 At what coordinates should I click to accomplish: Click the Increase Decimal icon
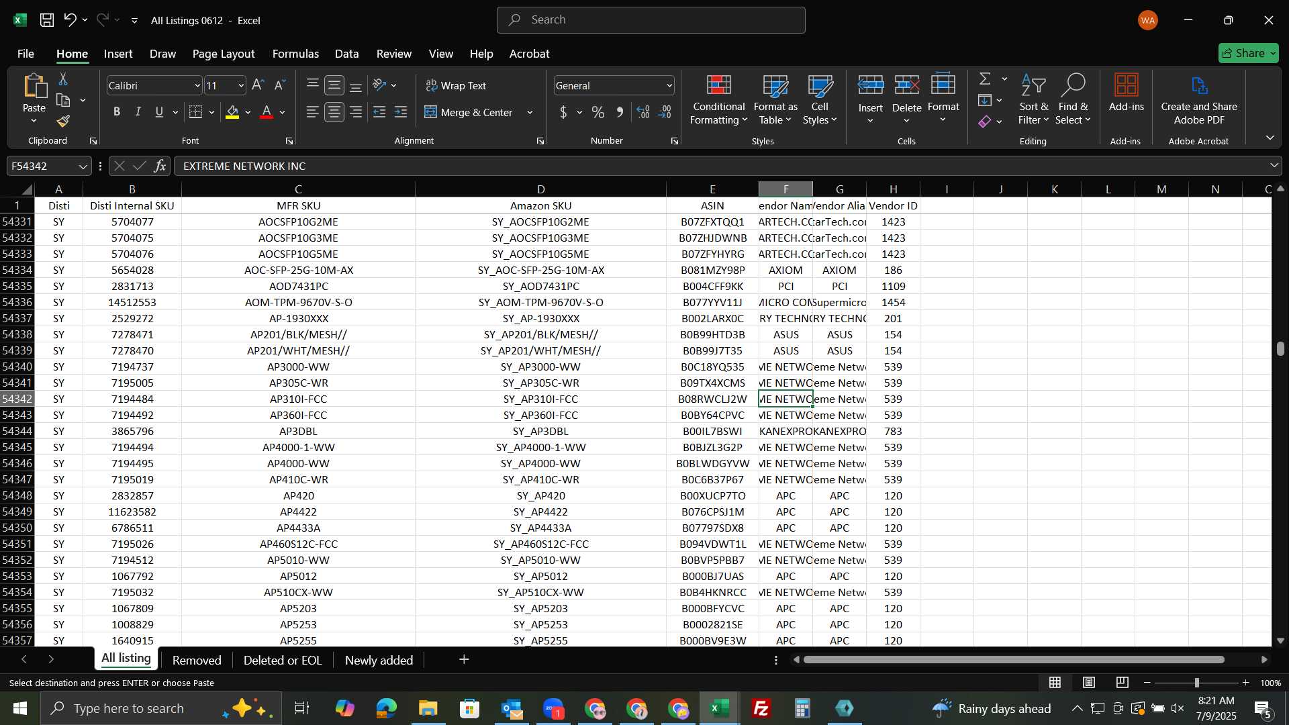click(x=643, y=112)
